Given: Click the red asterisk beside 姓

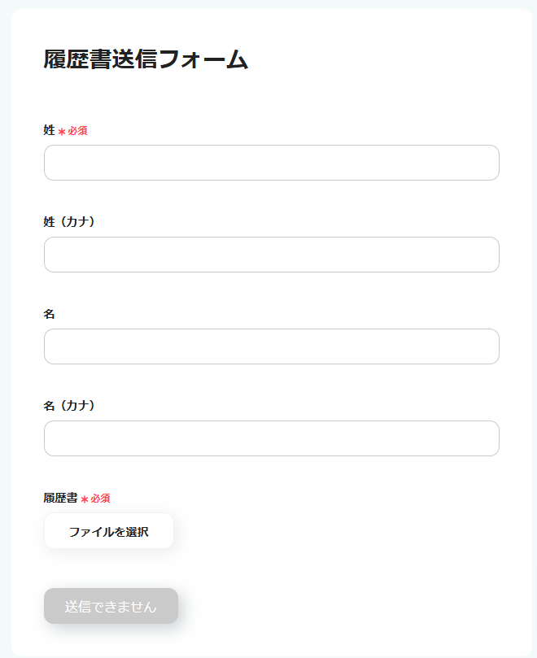Looking at the screenshot, I should [62, 129].
